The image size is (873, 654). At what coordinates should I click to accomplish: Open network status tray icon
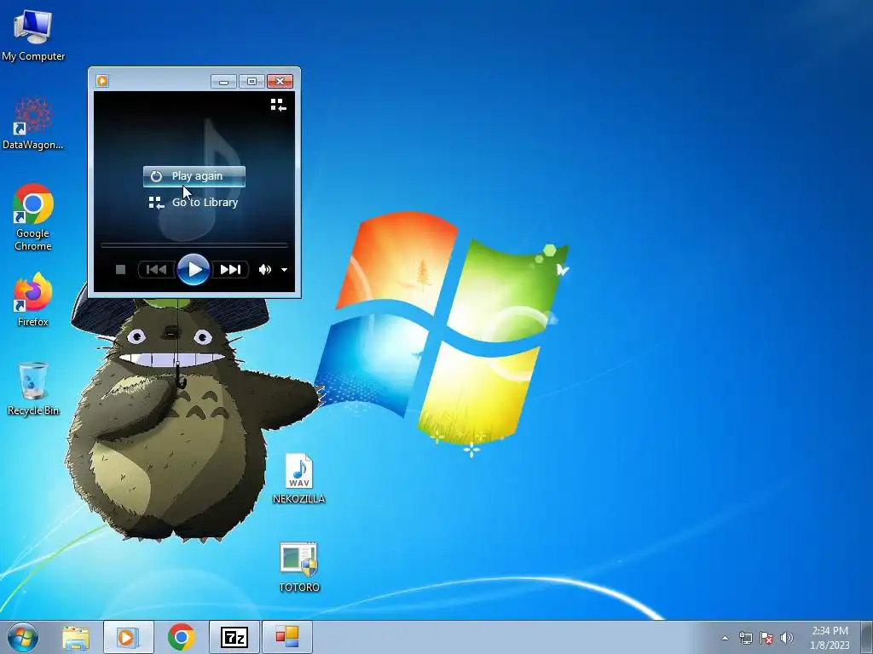tap(745, 638)
